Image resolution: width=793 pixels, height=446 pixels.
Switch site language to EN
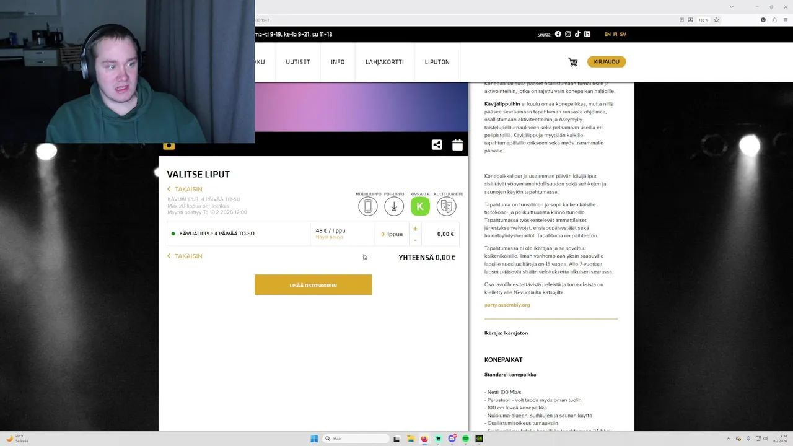point(607,34)
